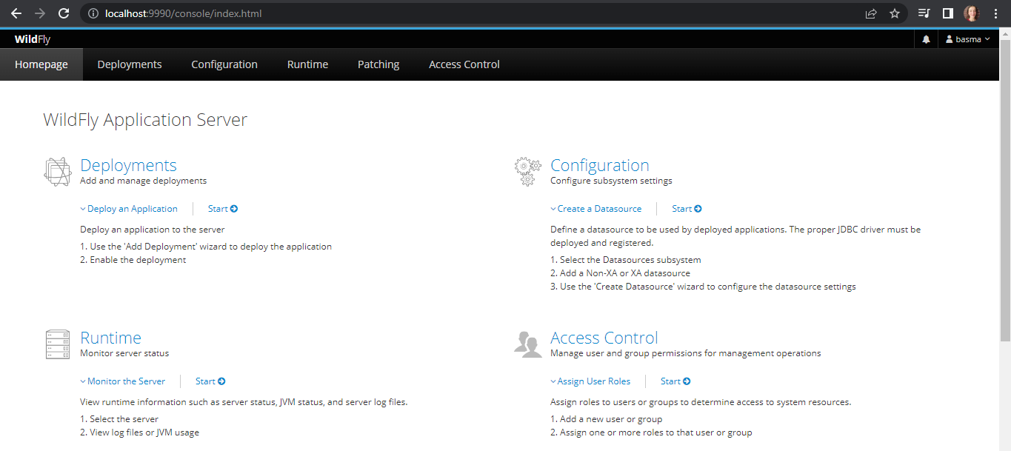Screen dimensions: 1011x451
Task: Switch to the Deployments tab
Action: (x=130, y=64)
